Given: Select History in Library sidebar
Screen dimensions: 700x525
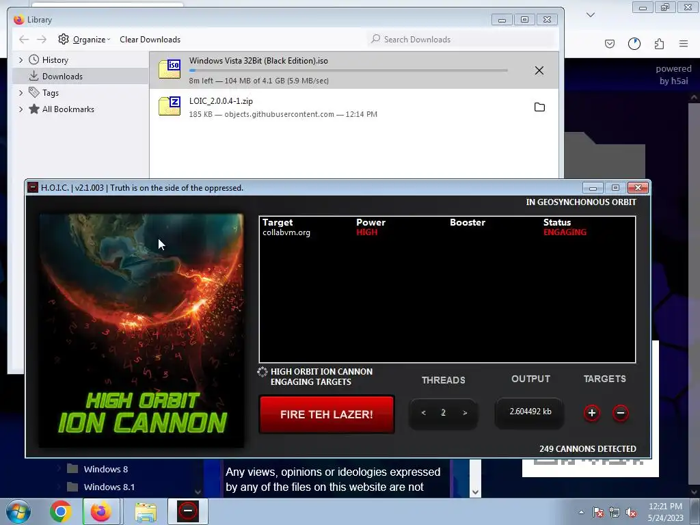Looking at the screenshot, I should (55, 60).
